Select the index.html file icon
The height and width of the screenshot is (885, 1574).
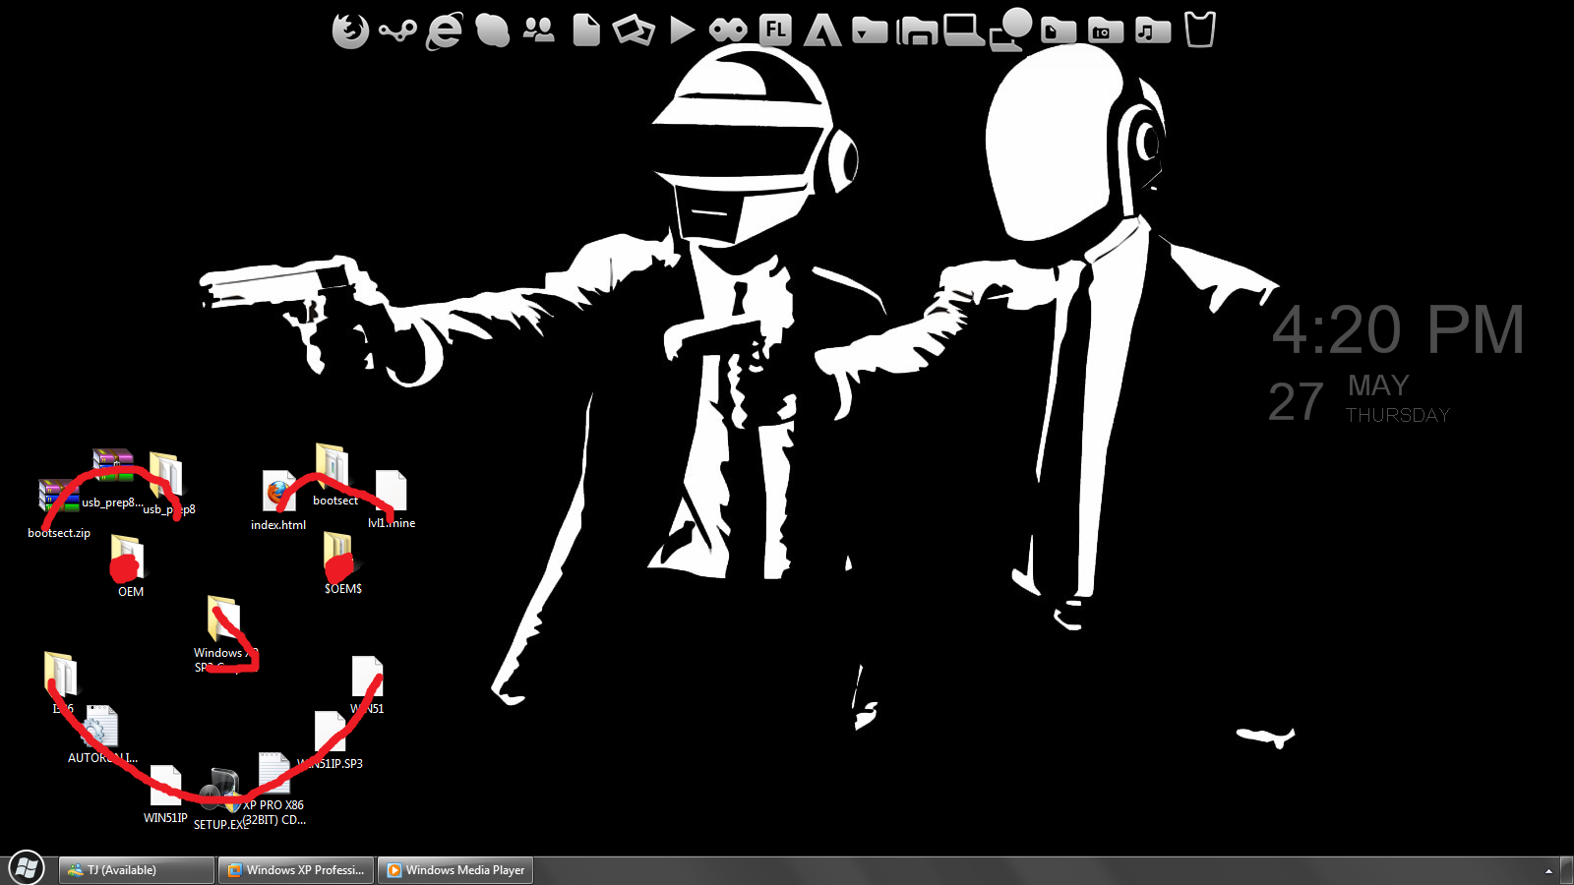tap(278, 501)
